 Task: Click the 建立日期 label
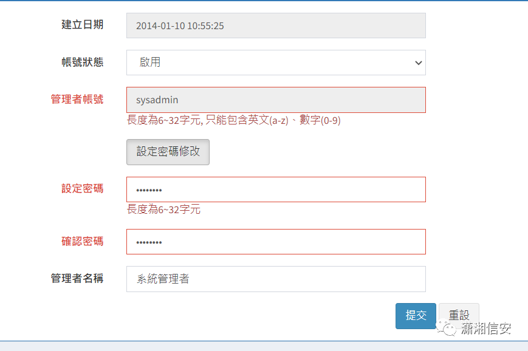(x=82, y=24)
